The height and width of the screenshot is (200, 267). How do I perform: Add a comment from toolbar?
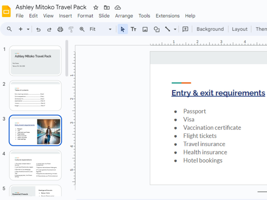[185, 29]
